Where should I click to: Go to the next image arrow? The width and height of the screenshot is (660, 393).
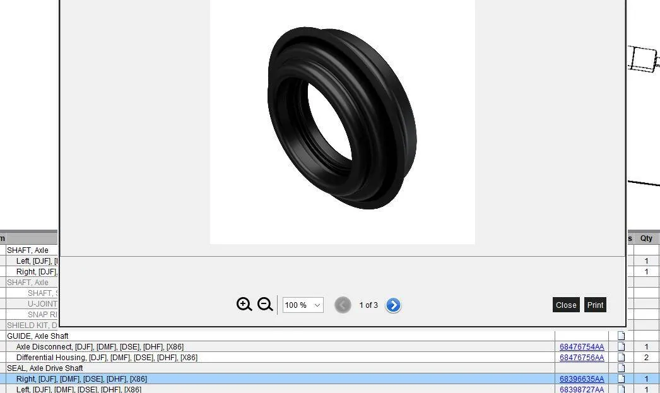pyautogui.click(x=393, y=305)
